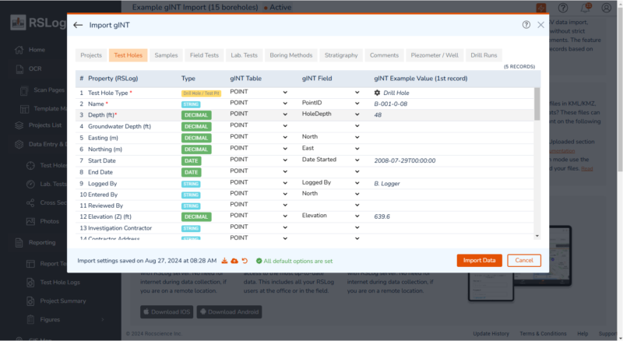Open Lab. Tests sidebar icon

coord(30,184)
